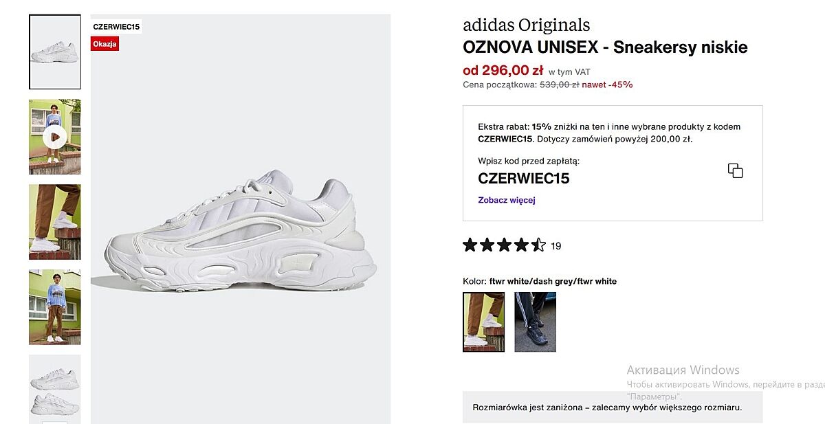Viewport: 825px width, 424px height.
Task: Select the first white sneaker side-view thumbnail
Action: coord(55,52)
